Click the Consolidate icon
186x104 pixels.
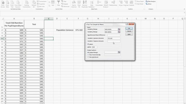coord(99,3)
